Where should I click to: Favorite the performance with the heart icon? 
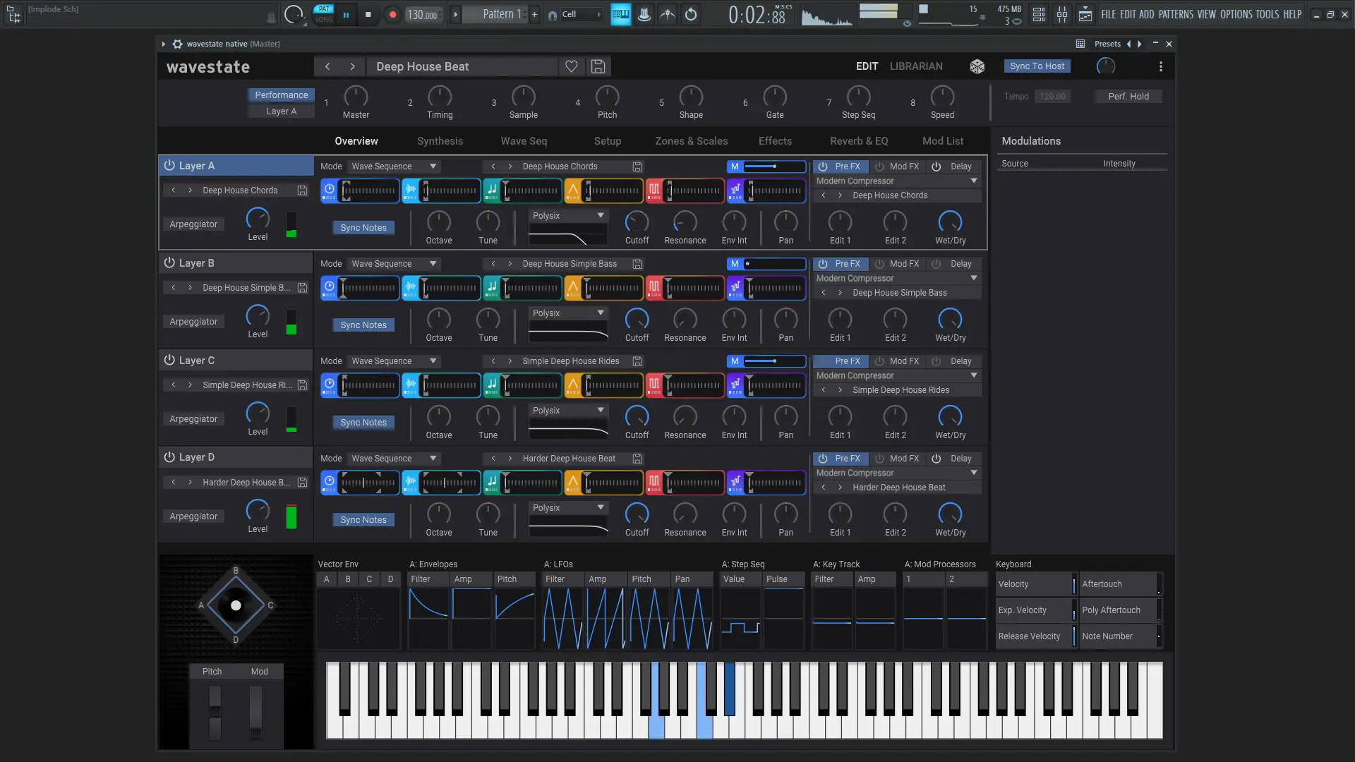point(572,66)
